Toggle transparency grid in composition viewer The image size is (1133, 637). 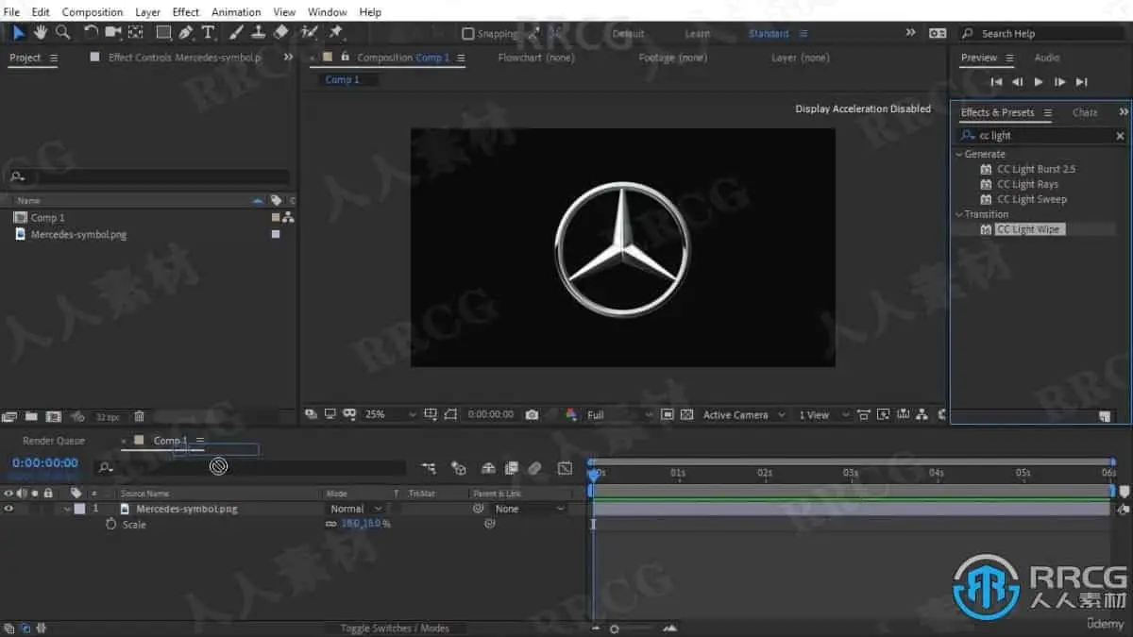click(686, 414)
